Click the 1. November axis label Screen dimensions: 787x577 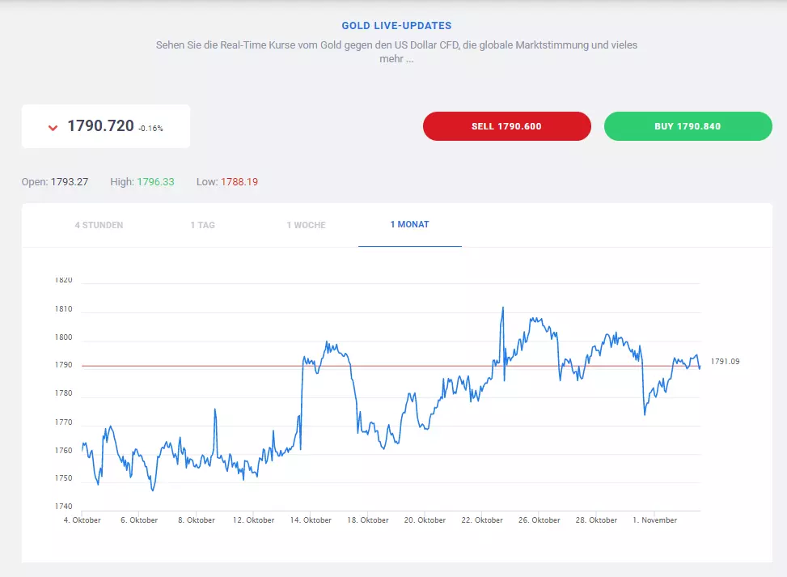coord(654,520)
